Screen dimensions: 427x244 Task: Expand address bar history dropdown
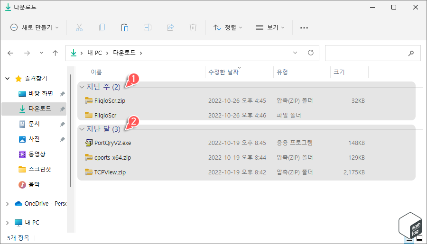(295, 53)
